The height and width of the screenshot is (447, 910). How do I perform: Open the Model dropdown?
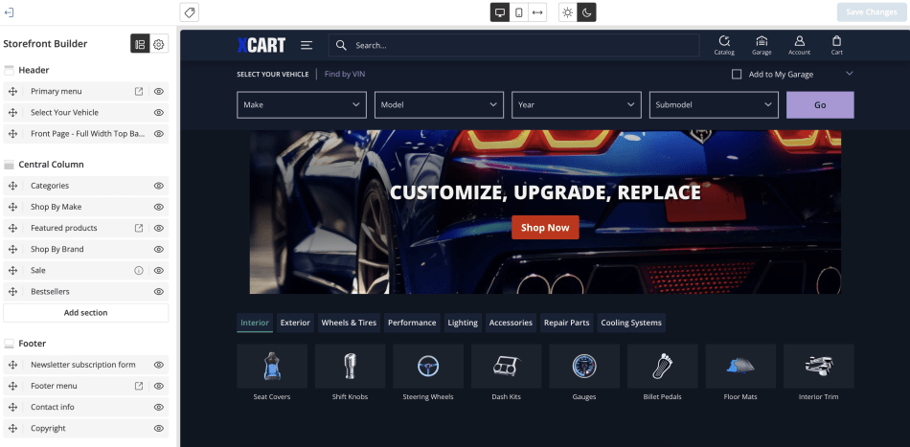click(439, 105)
